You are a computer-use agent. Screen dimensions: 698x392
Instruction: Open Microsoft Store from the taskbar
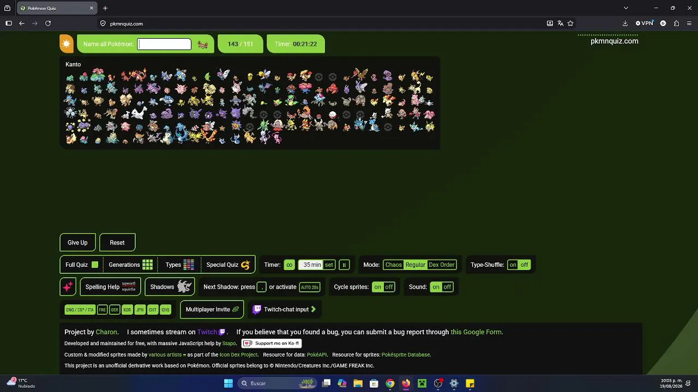[374, 383]
